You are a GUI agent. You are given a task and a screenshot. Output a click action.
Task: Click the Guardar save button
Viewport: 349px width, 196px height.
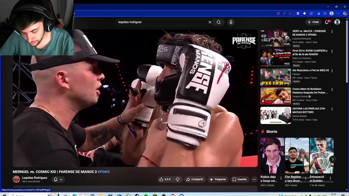click(240, 179)
